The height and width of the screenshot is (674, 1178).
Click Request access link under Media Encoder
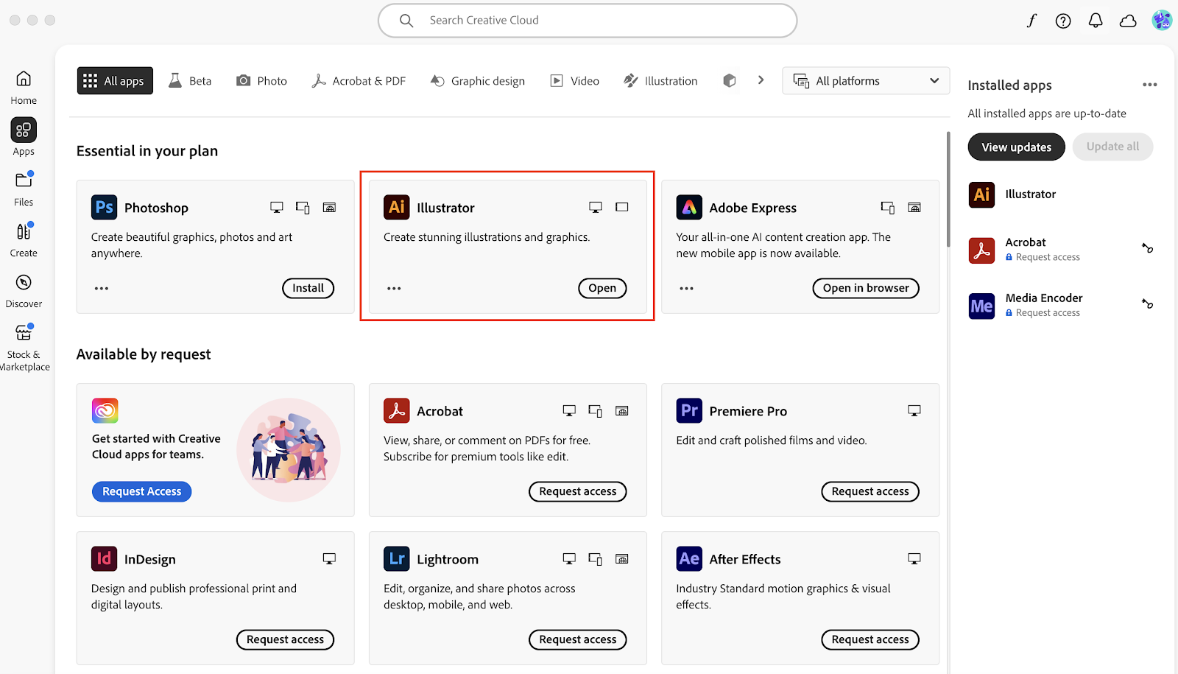click(x=1048, y=313)
